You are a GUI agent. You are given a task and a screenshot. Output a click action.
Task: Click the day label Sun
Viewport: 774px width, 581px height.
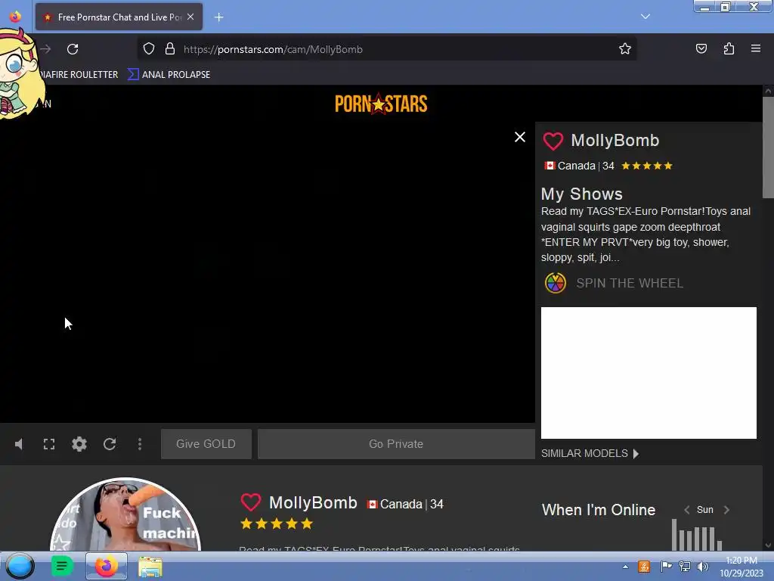pyautogui.click(x=705, y=510)
